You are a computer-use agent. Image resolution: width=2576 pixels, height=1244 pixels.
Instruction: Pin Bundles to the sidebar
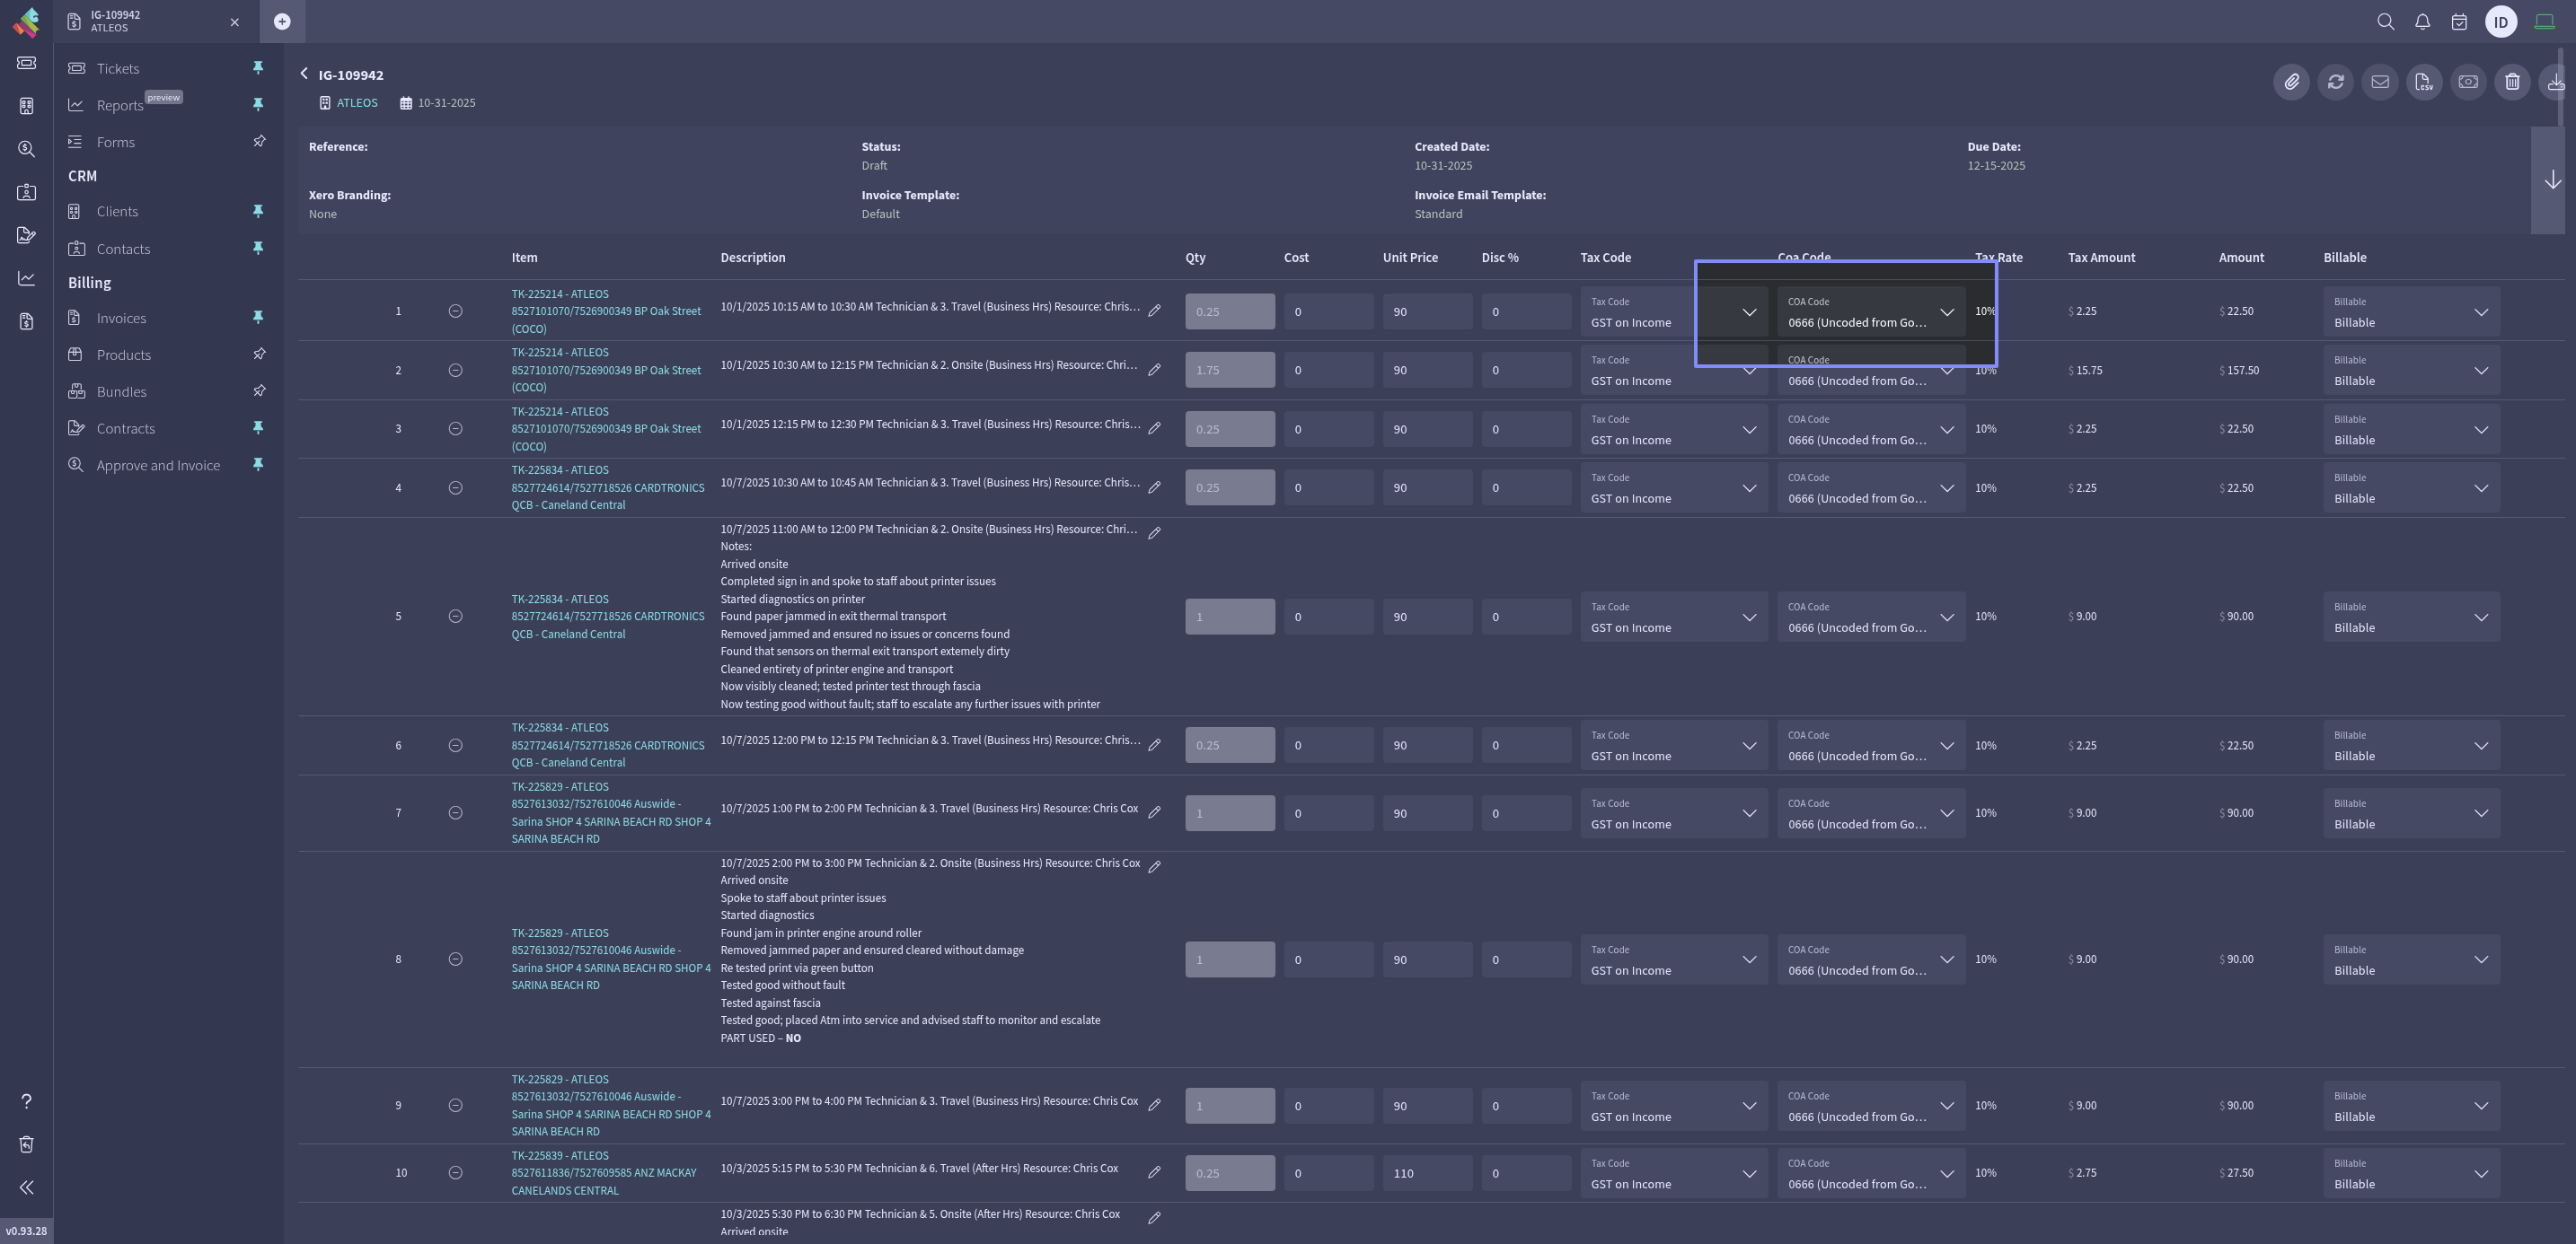pos(258,391)
